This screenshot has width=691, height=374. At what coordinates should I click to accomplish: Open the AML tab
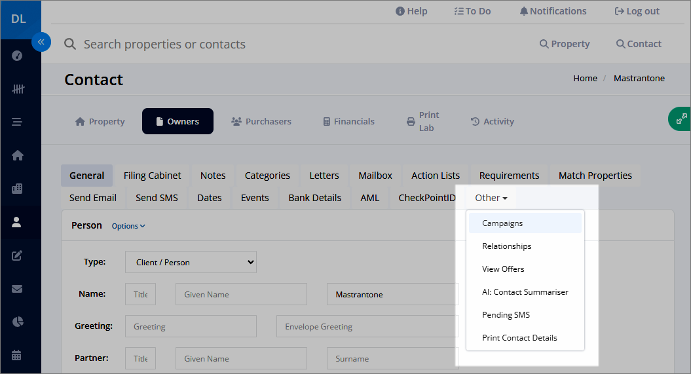pyautogui.click(x=370, y=198)
